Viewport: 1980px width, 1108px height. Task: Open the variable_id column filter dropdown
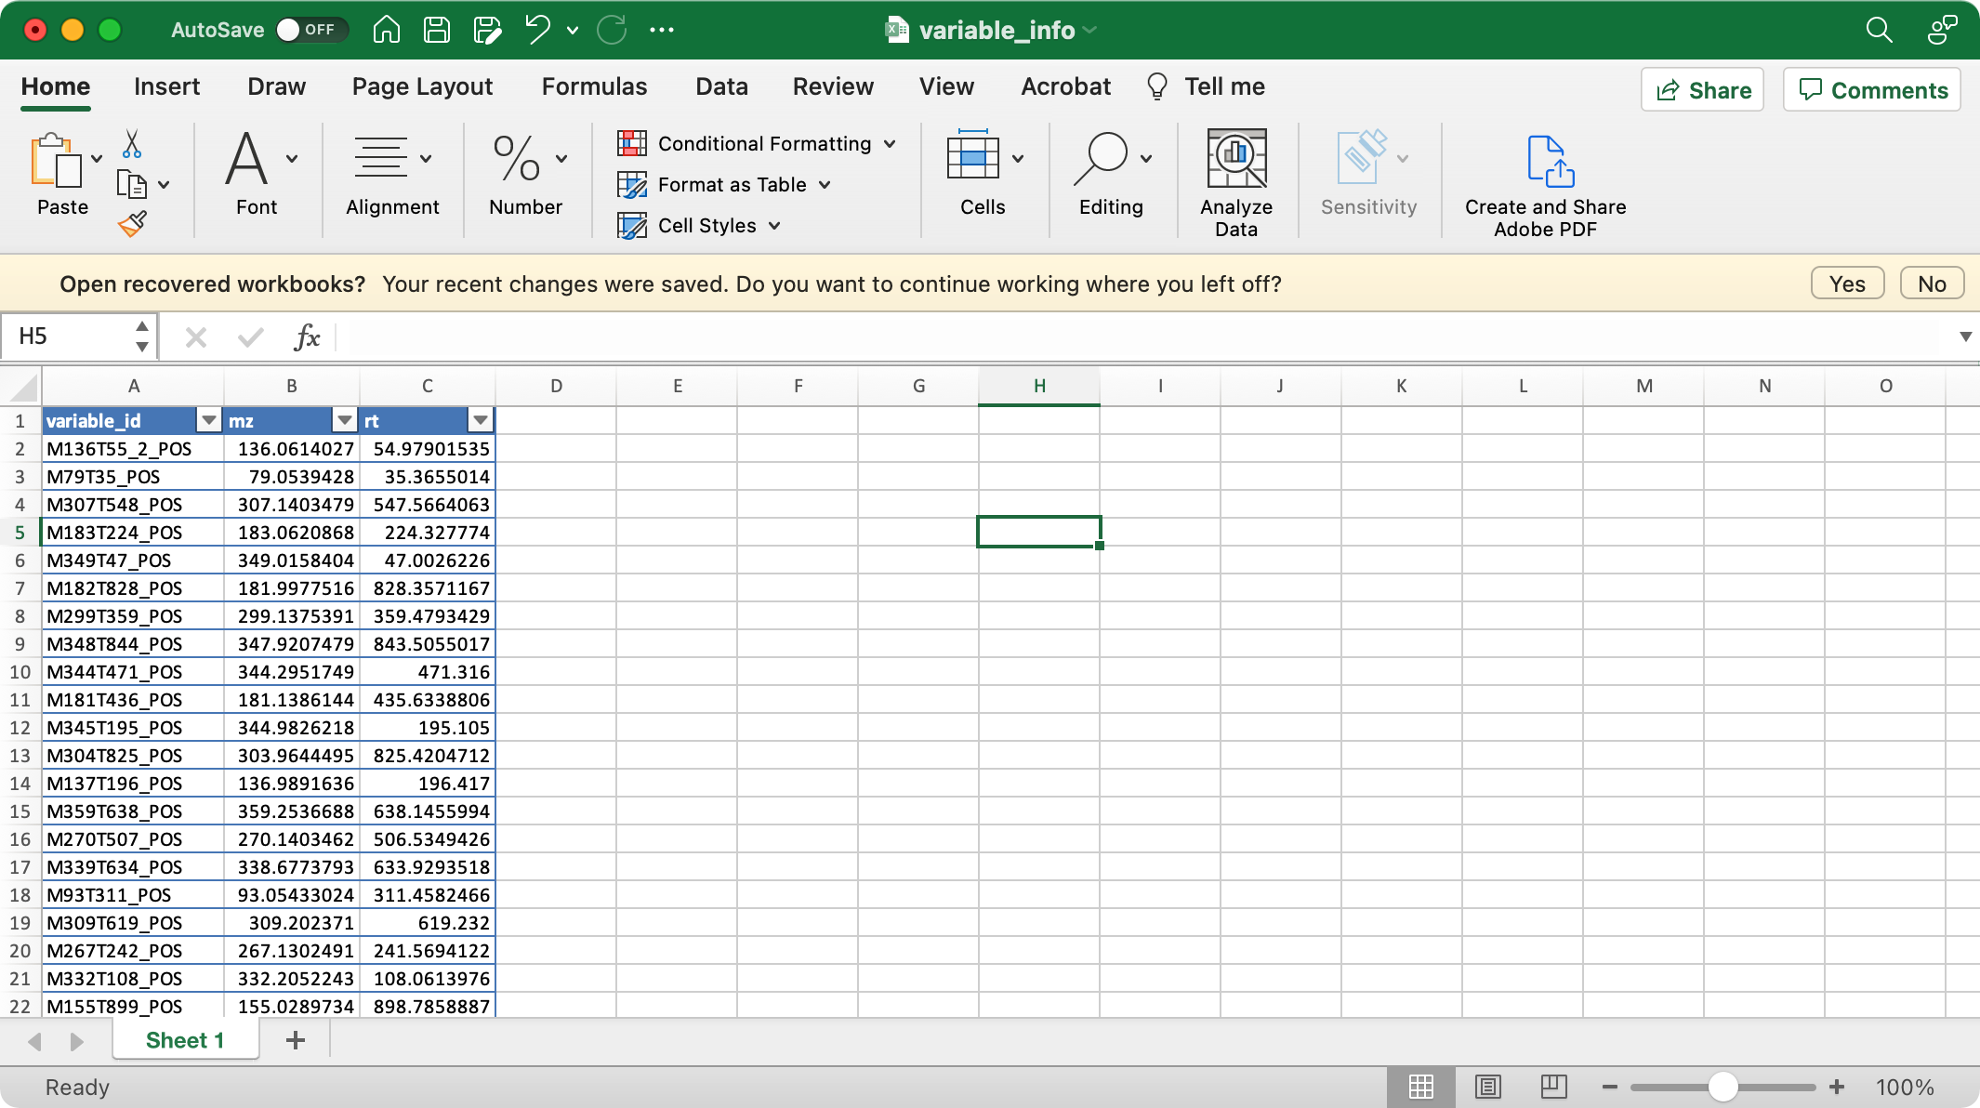(209, 420)
